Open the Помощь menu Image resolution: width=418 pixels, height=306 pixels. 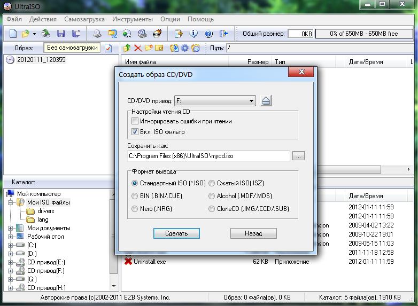click(x=201, y=19)
